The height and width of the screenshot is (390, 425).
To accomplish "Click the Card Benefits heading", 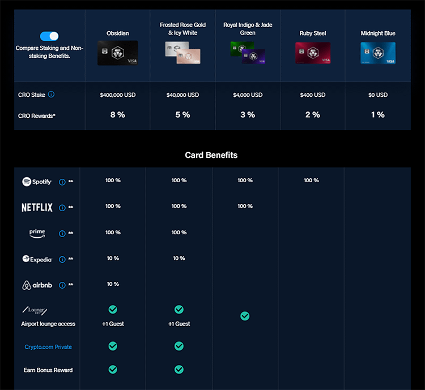I will tap(211, 155).
